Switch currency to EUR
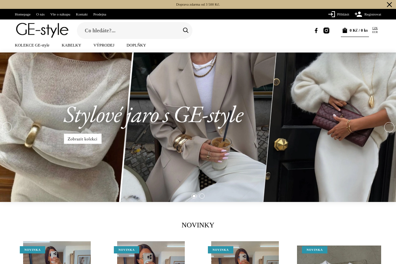The height and width of the screenshot is (264, 396). pyautogui.click(x=375, y=32)
